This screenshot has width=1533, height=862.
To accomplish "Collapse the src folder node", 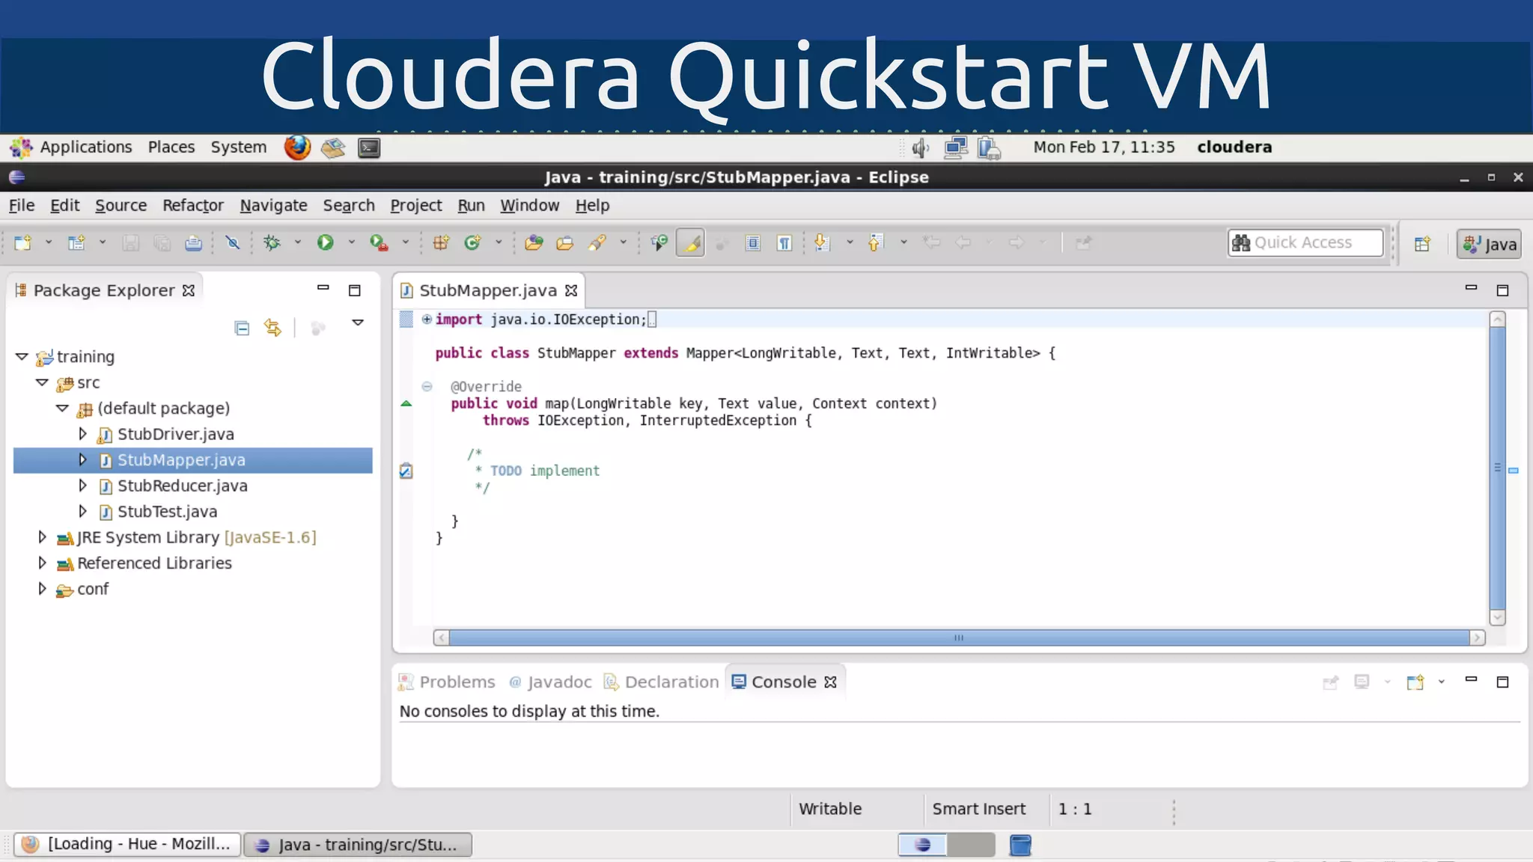I will (x=43, y=382).
